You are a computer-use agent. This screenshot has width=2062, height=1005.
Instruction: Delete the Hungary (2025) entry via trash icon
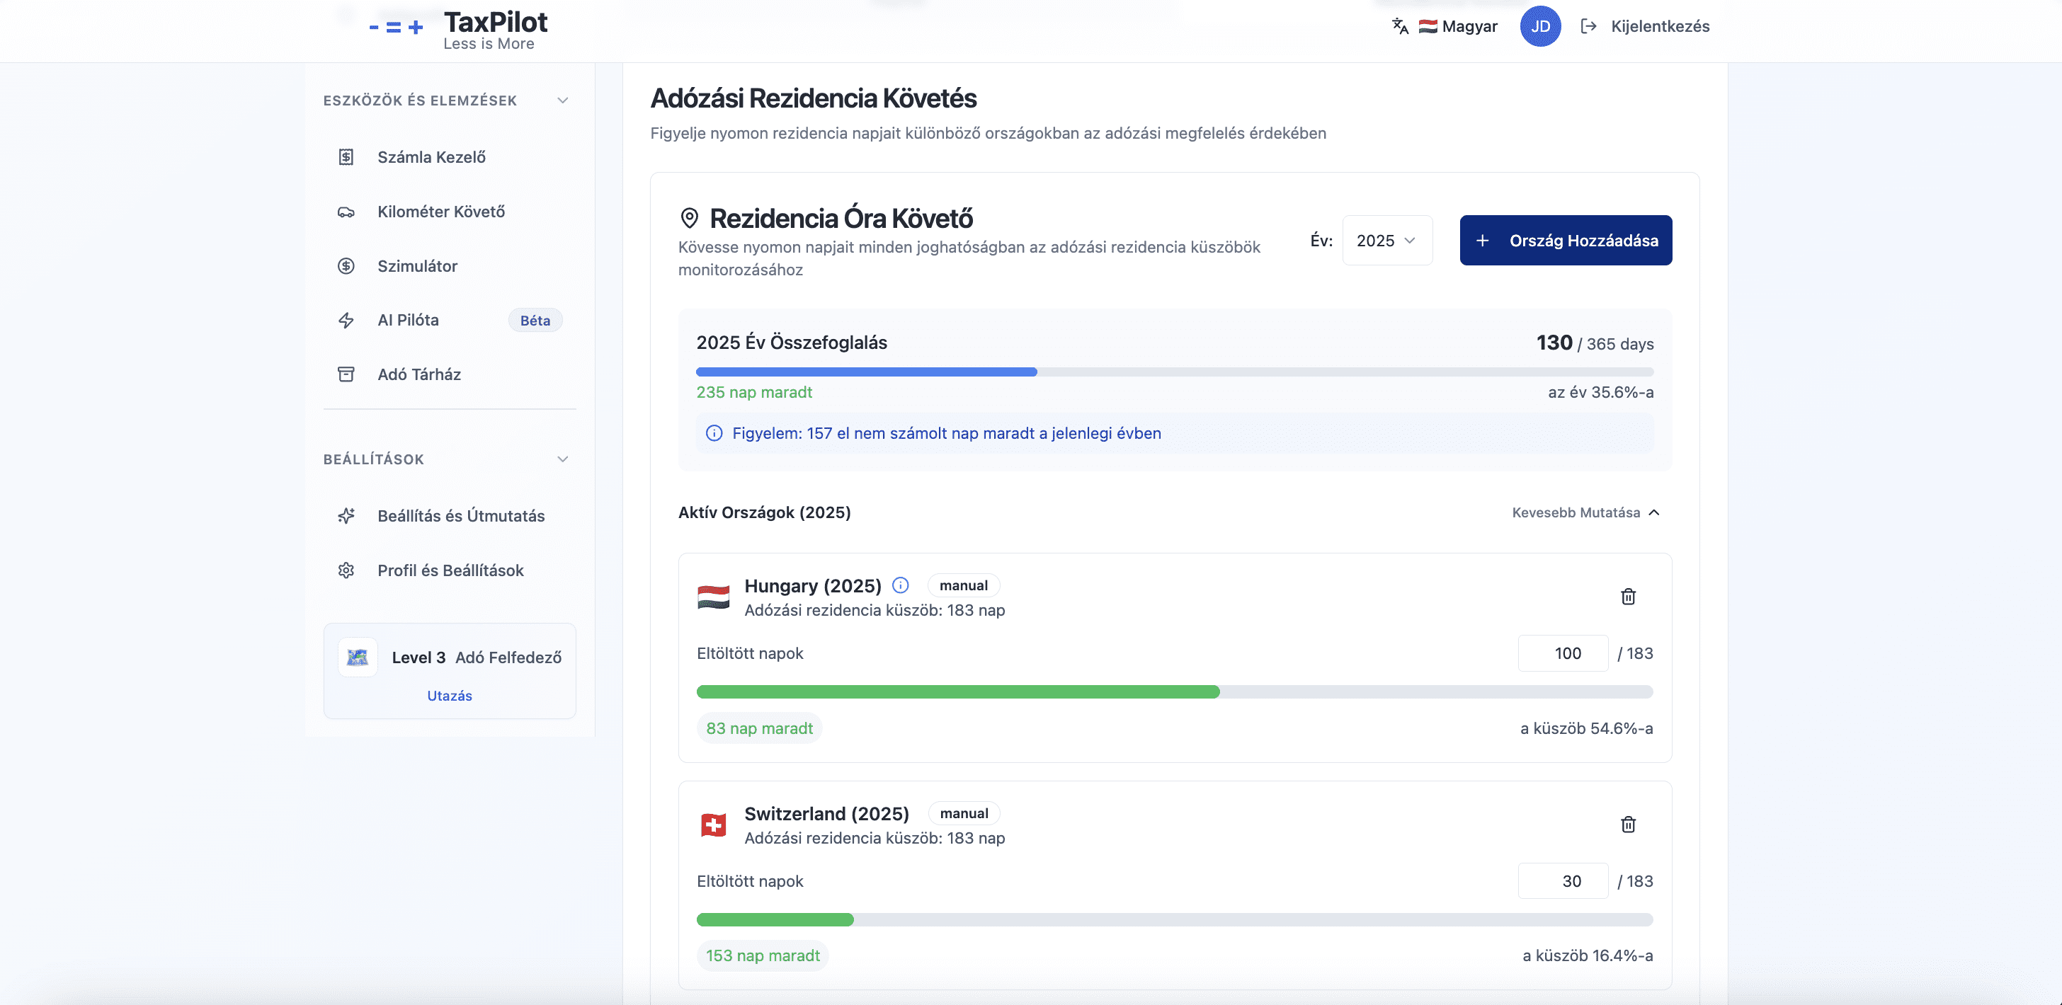coord(1627,597)
